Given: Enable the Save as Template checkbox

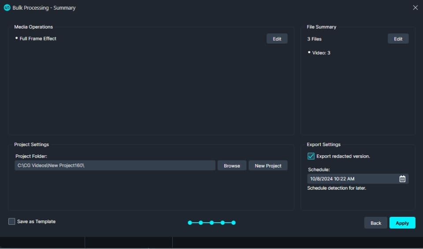Looking at the screenshot, I should pyautogui.click(x=12, y=222).
